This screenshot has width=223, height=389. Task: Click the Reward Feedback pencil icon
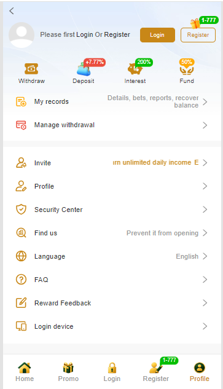click(x=21, y=303)
